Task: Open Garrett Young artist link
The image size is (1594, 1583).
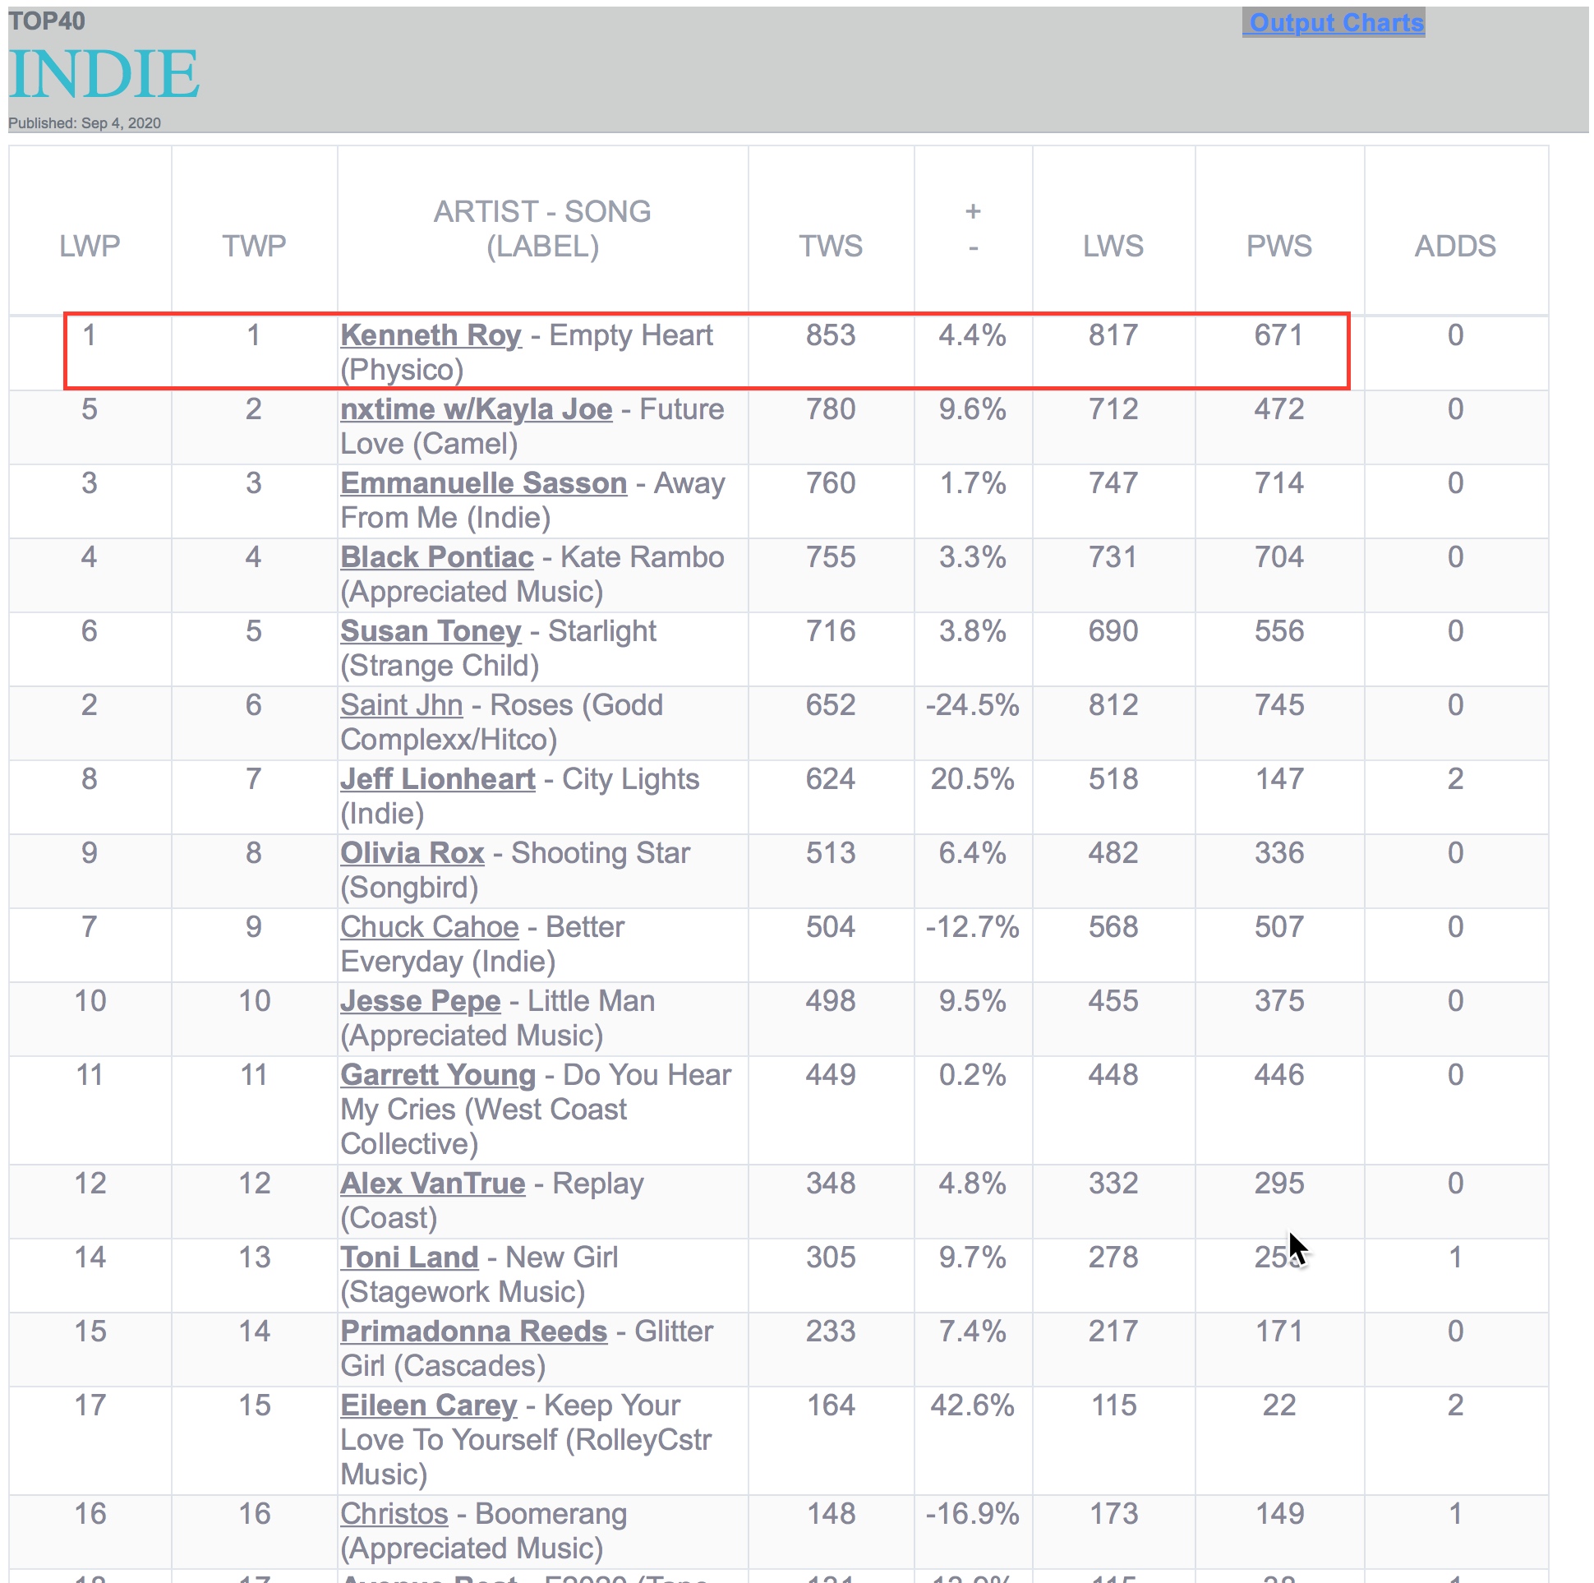Action: [438, 1075]
